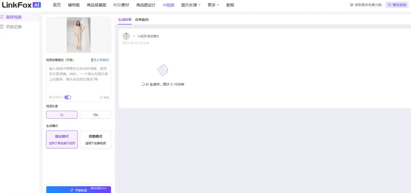Click the 历史记录 clock icon
Screen dimensions: 411x193
(2, 27)
